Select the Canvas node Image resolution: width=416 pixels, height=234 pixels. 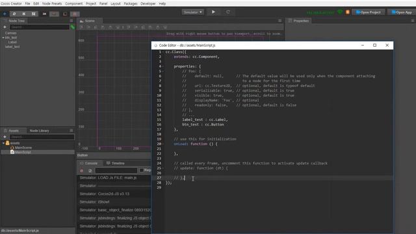(x=11, y=33)
